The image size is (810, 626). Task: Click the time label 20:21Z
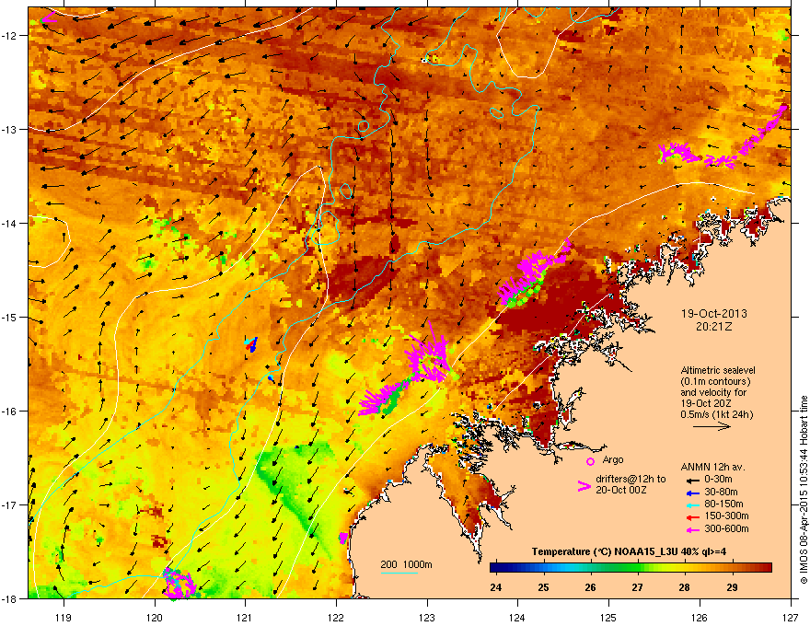[x=714, y=327]
